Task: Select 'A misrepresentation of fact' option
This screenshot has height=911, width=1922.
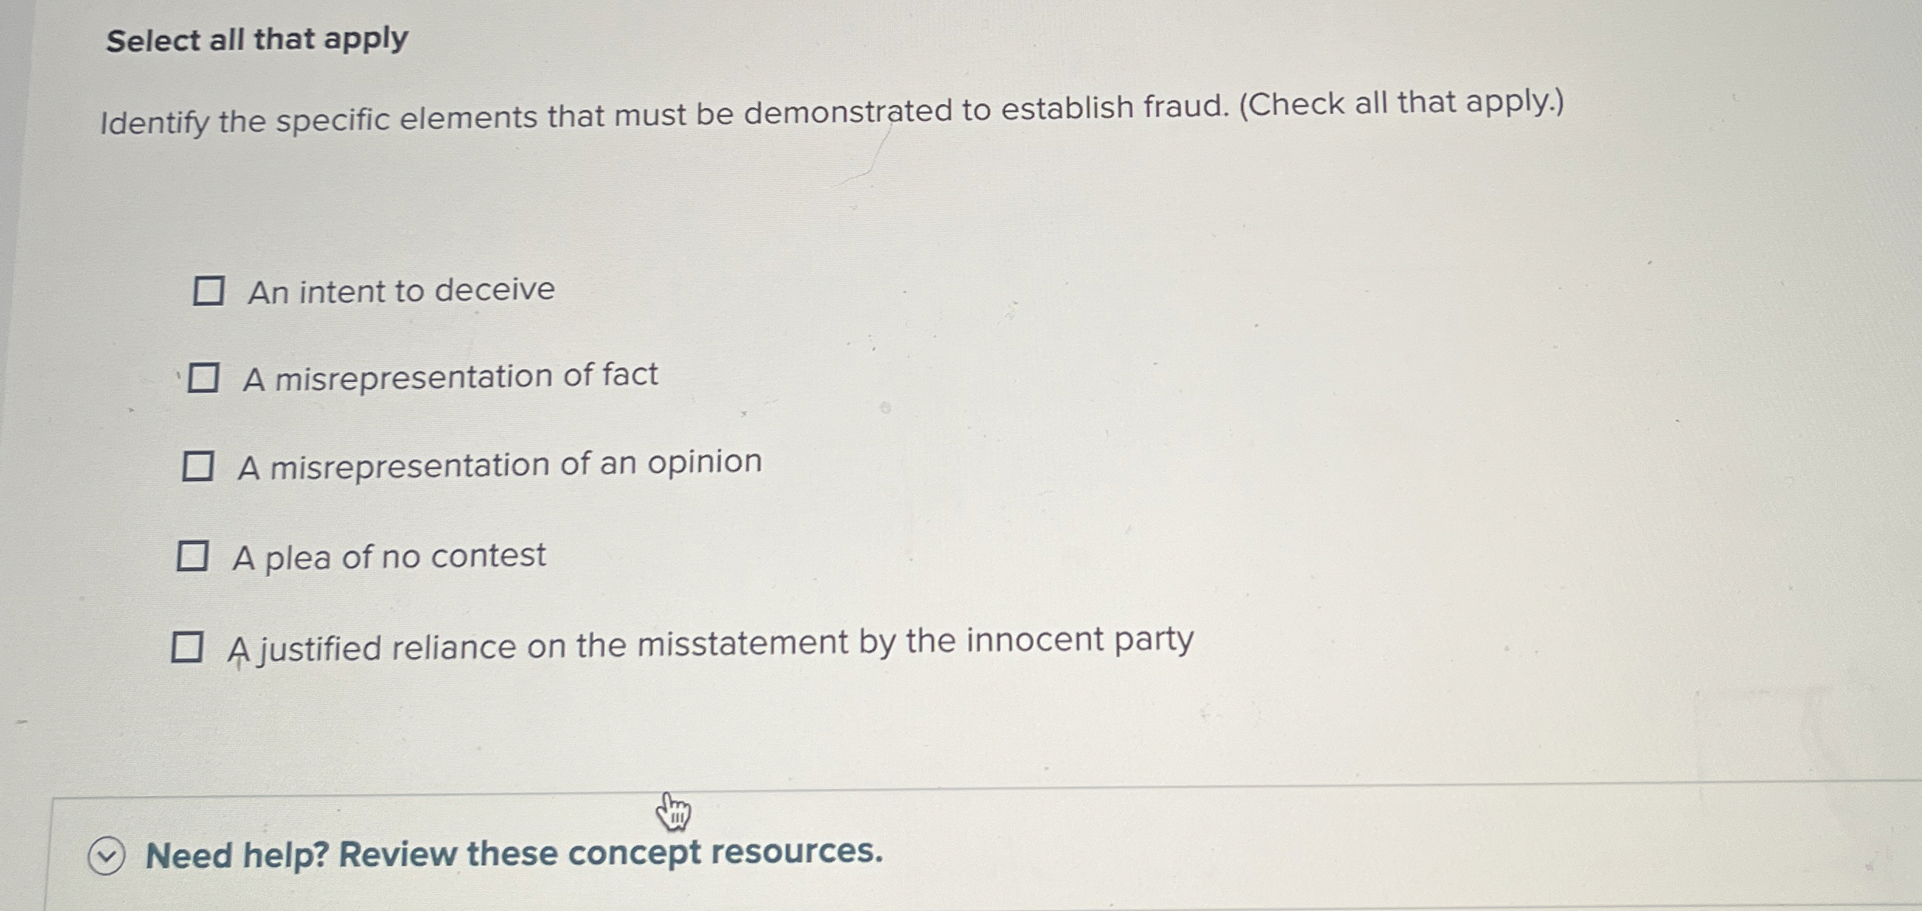Action: pyautogui.click(x=204, y=377)
